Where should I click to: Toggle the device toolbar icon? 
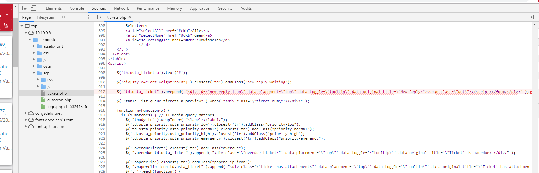33,8
